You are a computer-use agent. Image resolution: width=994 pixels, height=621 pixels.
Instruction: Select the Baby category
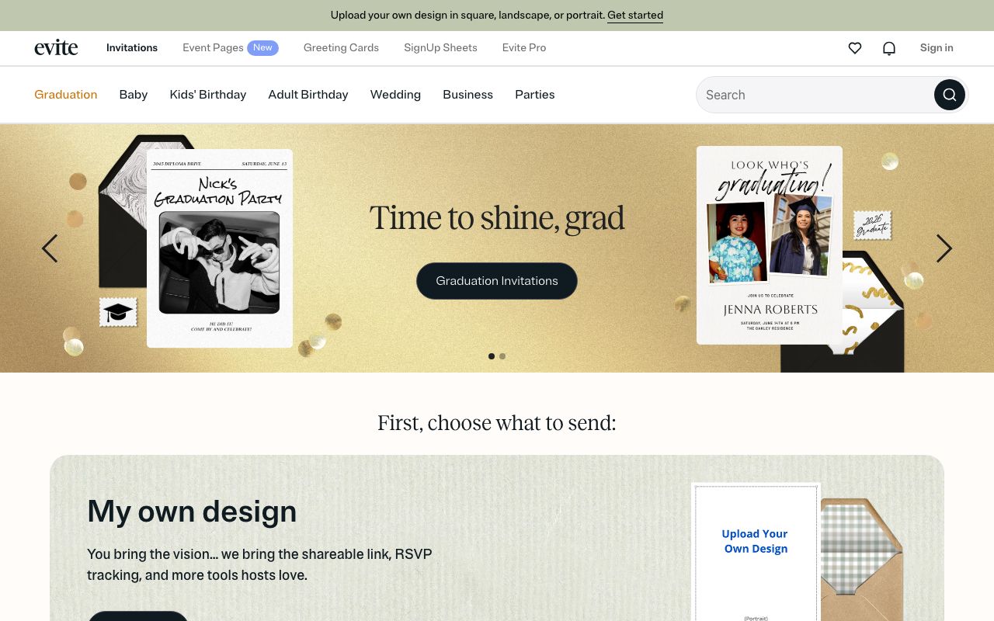pyautogui.click(x=134, y=95)
